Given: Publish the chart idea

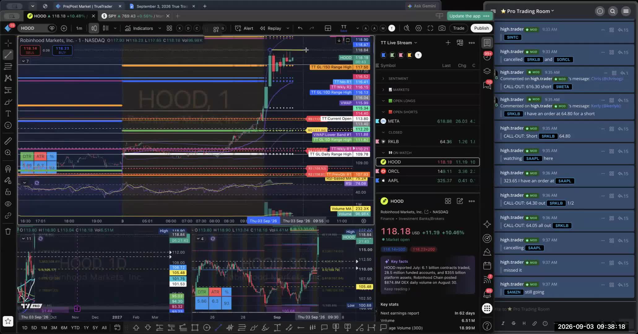Looking at the screenshot, I should coord(481,28).
